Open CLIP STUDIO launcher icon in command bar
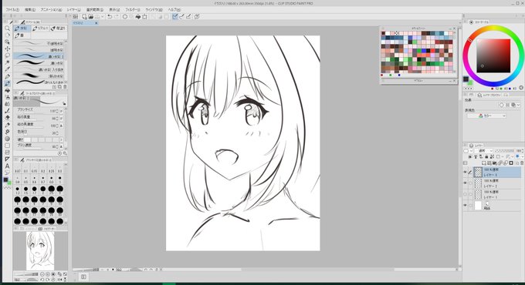525x285 pixels. (76, 17)
